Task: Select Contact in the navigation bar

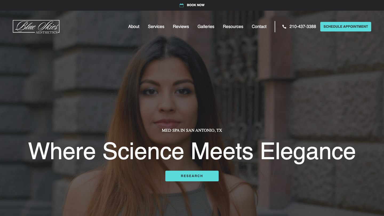Action: (259, 27)
